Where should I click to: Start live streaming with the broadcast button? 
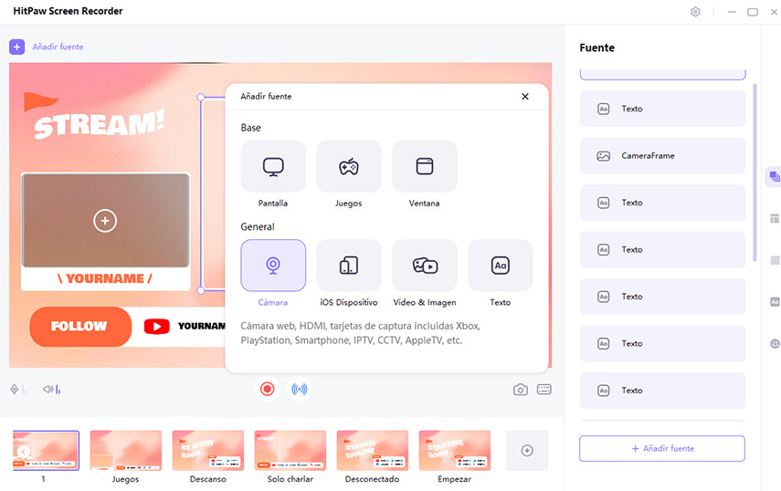click(300, 389)
